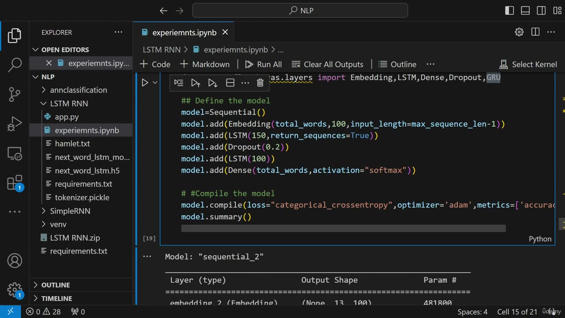Open the notebook Outline
The image size is (565, 318).
[x=397, y=64]
